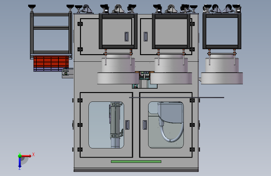Image resolution: width=271 pixels, height=176 pixels.
Task: Click the blue Z axis arrow of the triad
Action: point(20,163)
